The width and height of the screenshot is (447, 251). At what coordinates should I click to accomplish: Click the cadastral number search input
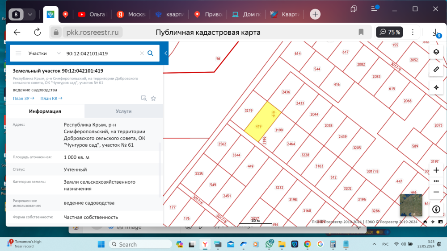[x=101, y=53]
